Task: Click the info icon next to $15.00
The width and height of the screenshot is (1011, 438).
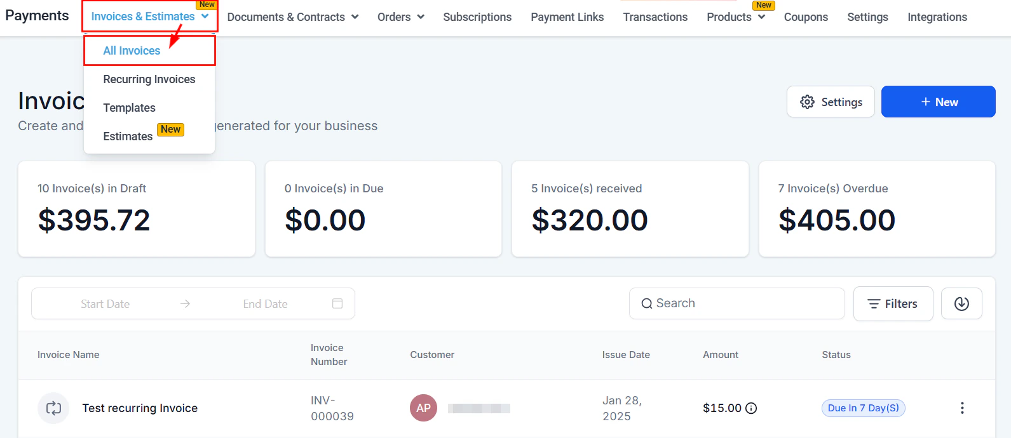Action: pos(751,408)
